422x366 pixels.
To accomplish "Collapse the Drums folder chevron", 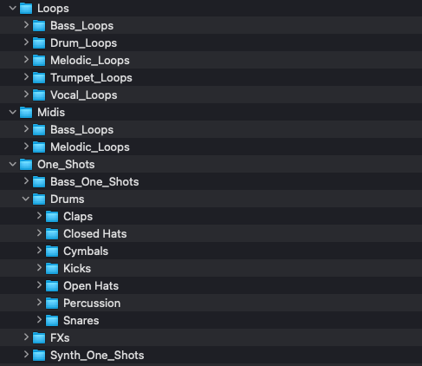I will (x=26, y=199).
